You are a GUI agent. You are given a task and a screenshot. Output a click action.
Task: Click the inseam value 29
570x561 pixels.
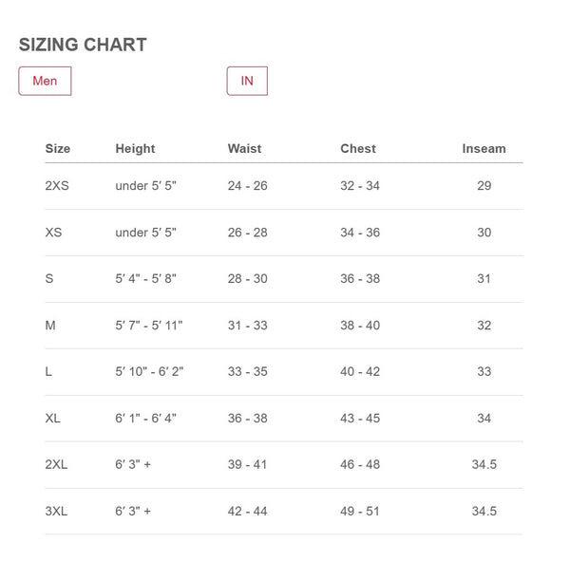[x=484, y=185]
